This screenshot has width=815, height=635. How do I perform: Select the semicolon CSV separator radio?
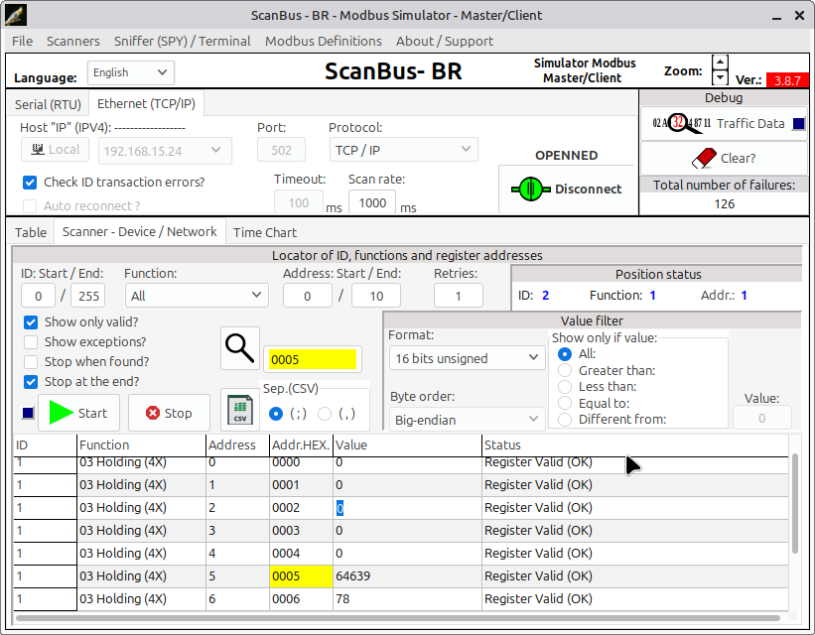[276, 414]
